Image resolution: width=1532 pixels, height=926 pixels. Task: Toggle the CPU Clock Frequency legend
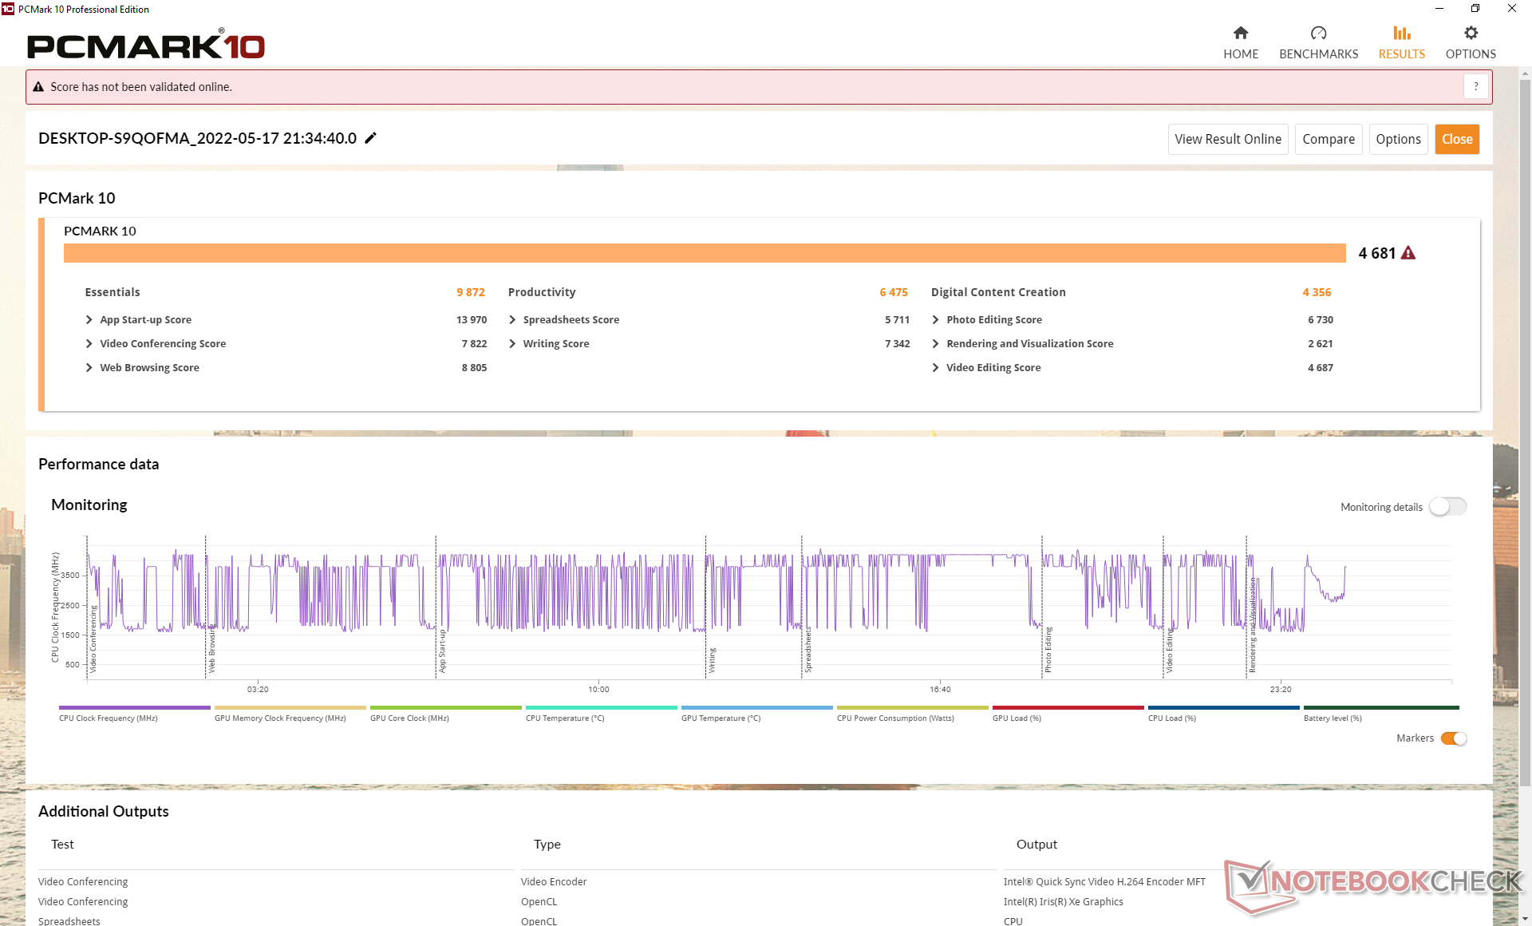pyautogui.click(x=134, y=708)
